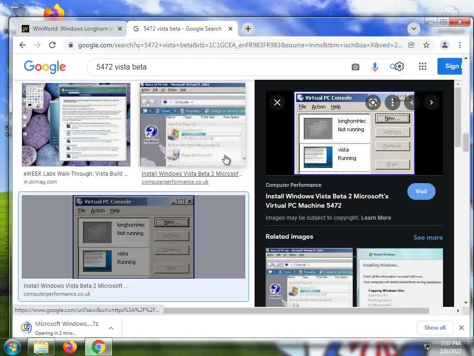Click the eWEEK Labs Walk-Through title
This screenshot has width=474, height=356.
tap(75, 174)
